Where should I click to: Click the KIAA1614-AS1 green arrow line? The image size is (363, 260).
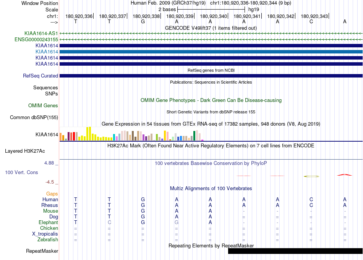(211, 34)
